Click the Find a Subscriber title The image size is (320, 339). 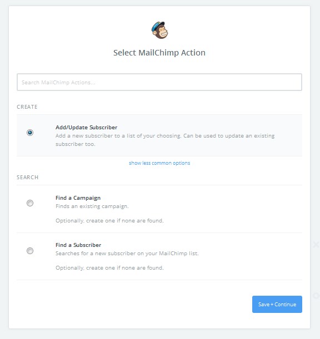pyautogui.click(x=78, y=245)
